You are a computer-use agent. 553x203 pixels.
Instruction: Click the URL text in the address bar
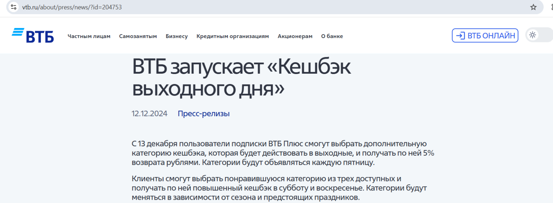(x=72, y=7)
